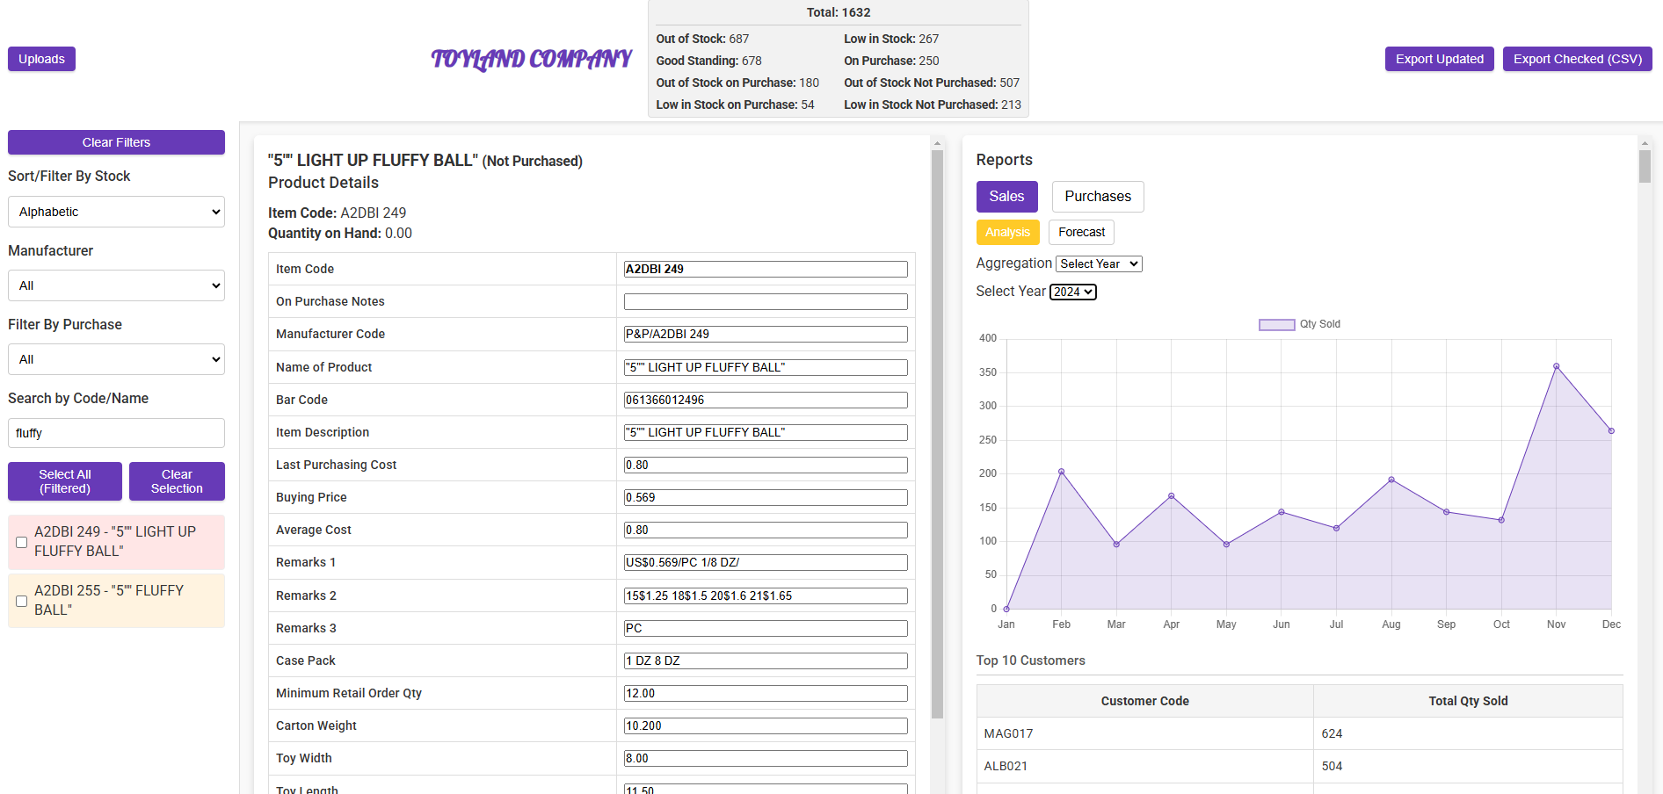Open the Filter By Purchase dropdown
This screenshot has width=1663, height=794.
tap(116, 359)
